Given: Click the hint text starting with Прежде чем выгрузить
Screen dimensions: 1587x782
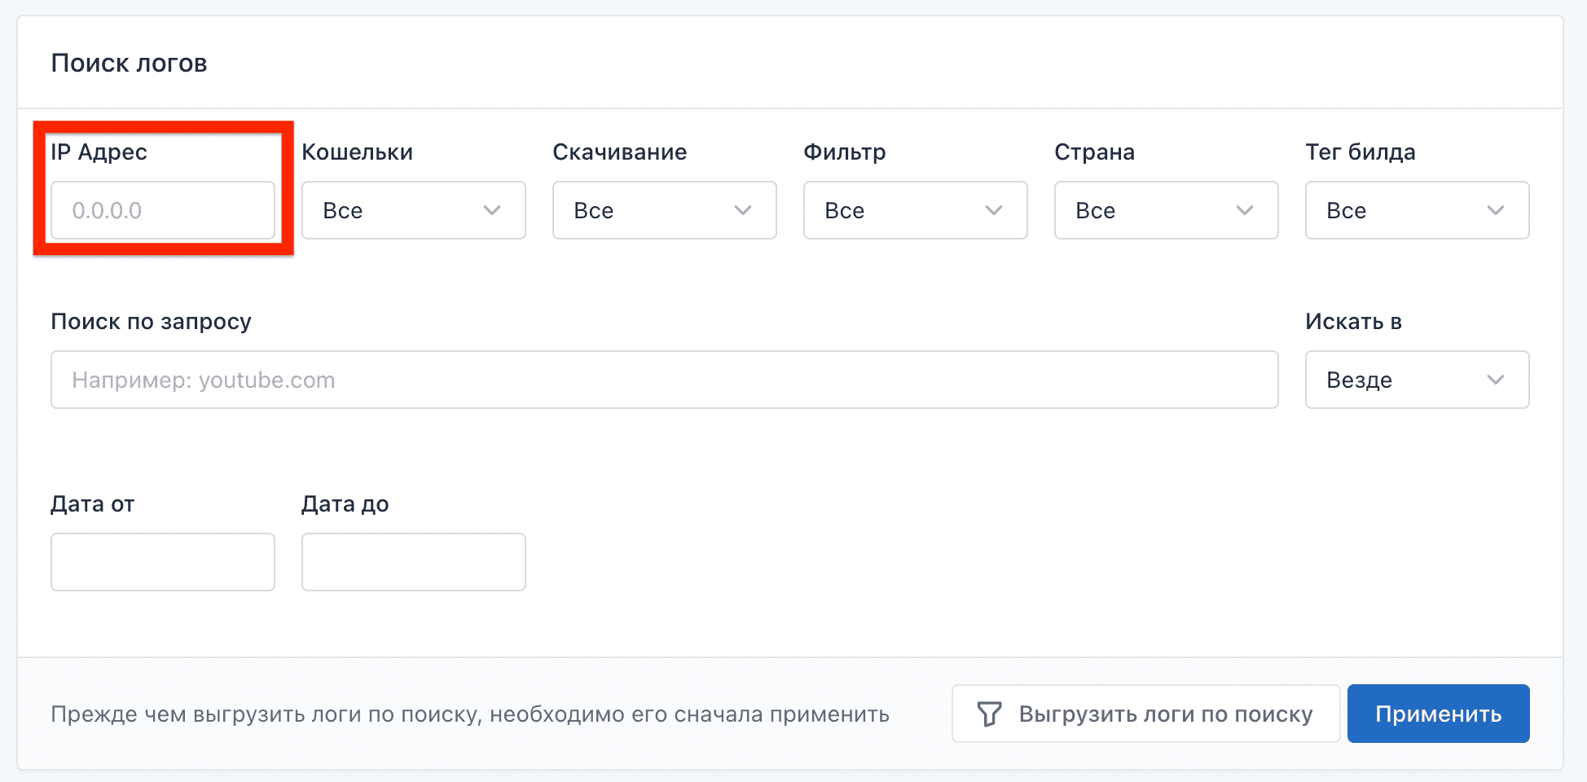Looking at the screenshot, I should click(x=469, y=714).
